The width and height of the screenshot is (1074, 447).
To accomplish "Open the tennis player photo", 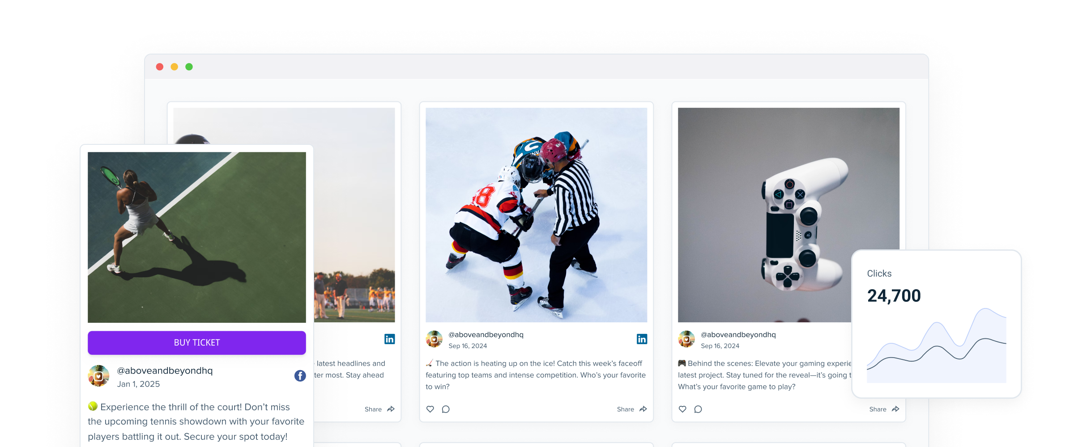I will pos(197,237).
